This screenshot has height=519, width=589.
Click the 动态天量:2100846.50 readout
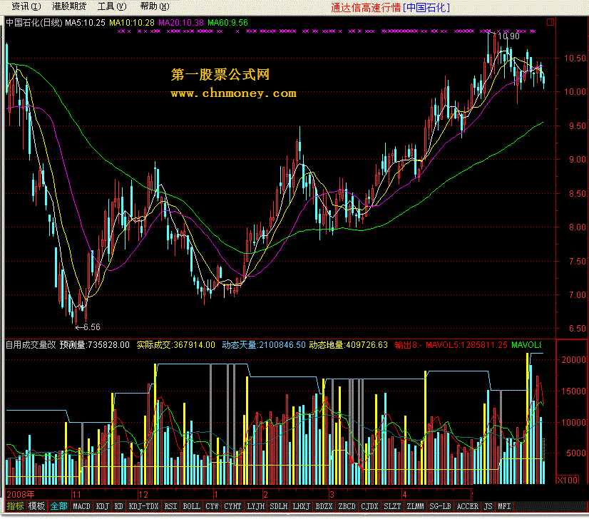click(x=264, y=345)
